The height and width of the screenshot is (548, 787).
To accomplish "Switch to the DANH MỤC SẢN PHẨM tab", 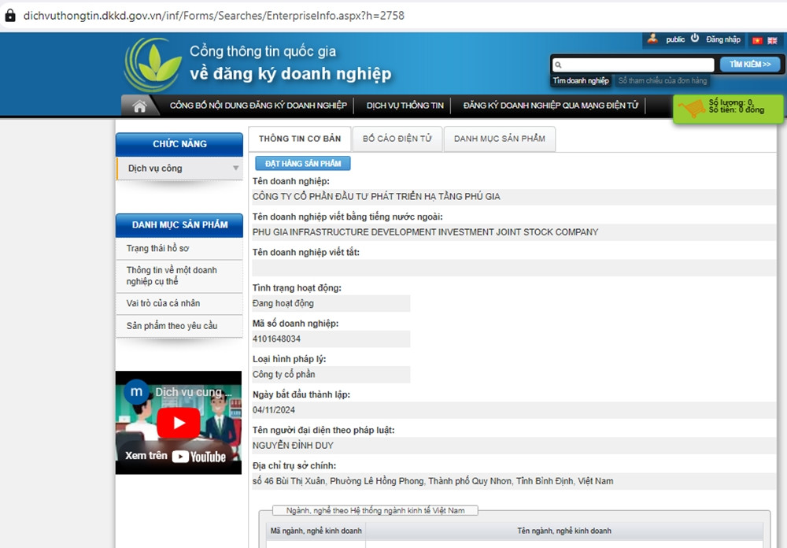I will [499, 139].
